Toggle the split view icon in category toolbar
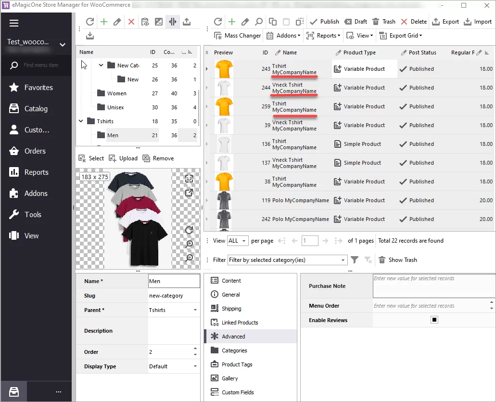This screenshot has height=402, width=496. (172, 21)
